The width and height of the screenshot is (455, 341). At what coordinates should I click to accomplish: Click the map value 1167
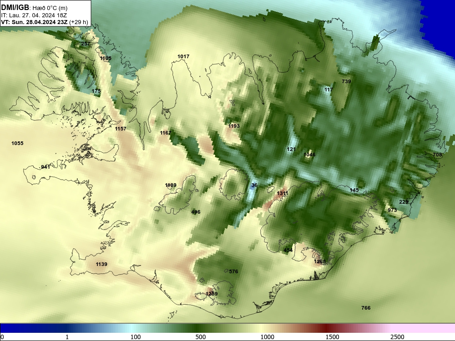(166, 133)
